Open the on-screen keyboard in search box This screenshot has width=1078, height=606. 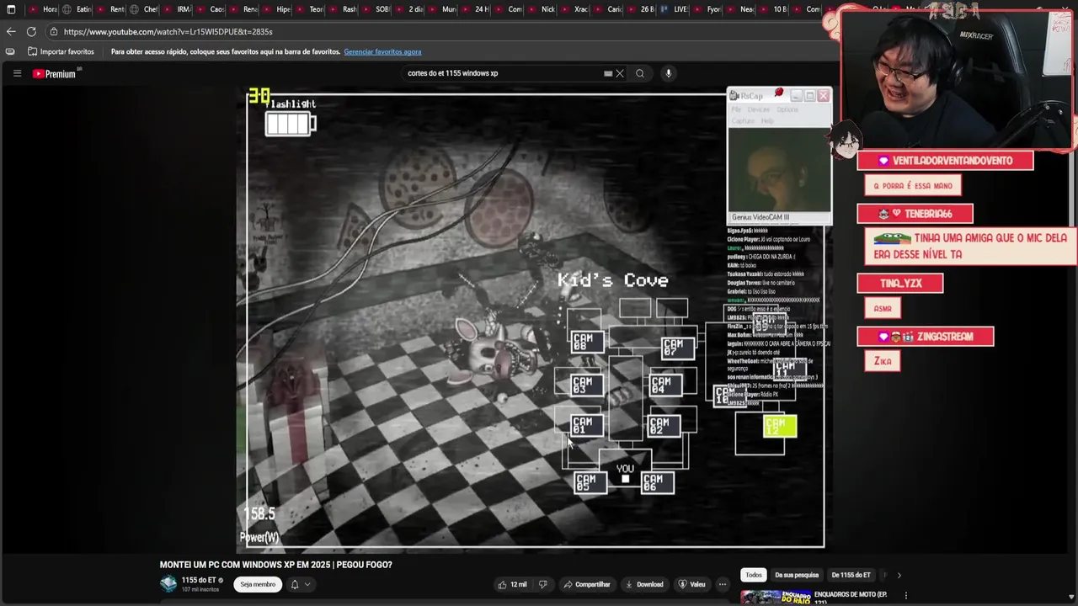click(x=608, y=73)
